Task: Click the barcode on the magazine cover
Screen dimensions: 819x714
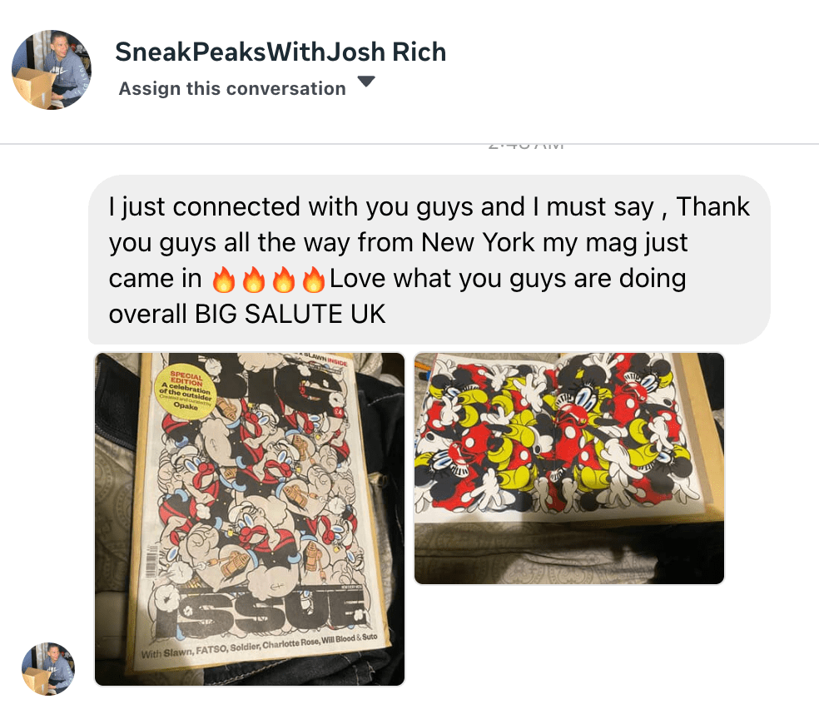Action: coord(153,562)
